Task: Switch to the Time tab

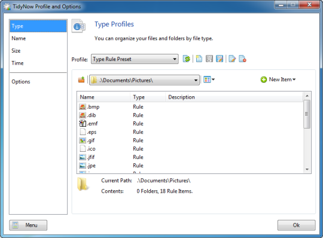Action: (38, 63)
